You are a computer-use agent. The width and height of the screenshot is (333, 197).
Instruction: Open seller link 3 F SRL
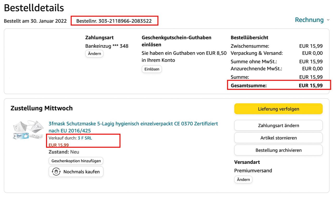(85, 138)
